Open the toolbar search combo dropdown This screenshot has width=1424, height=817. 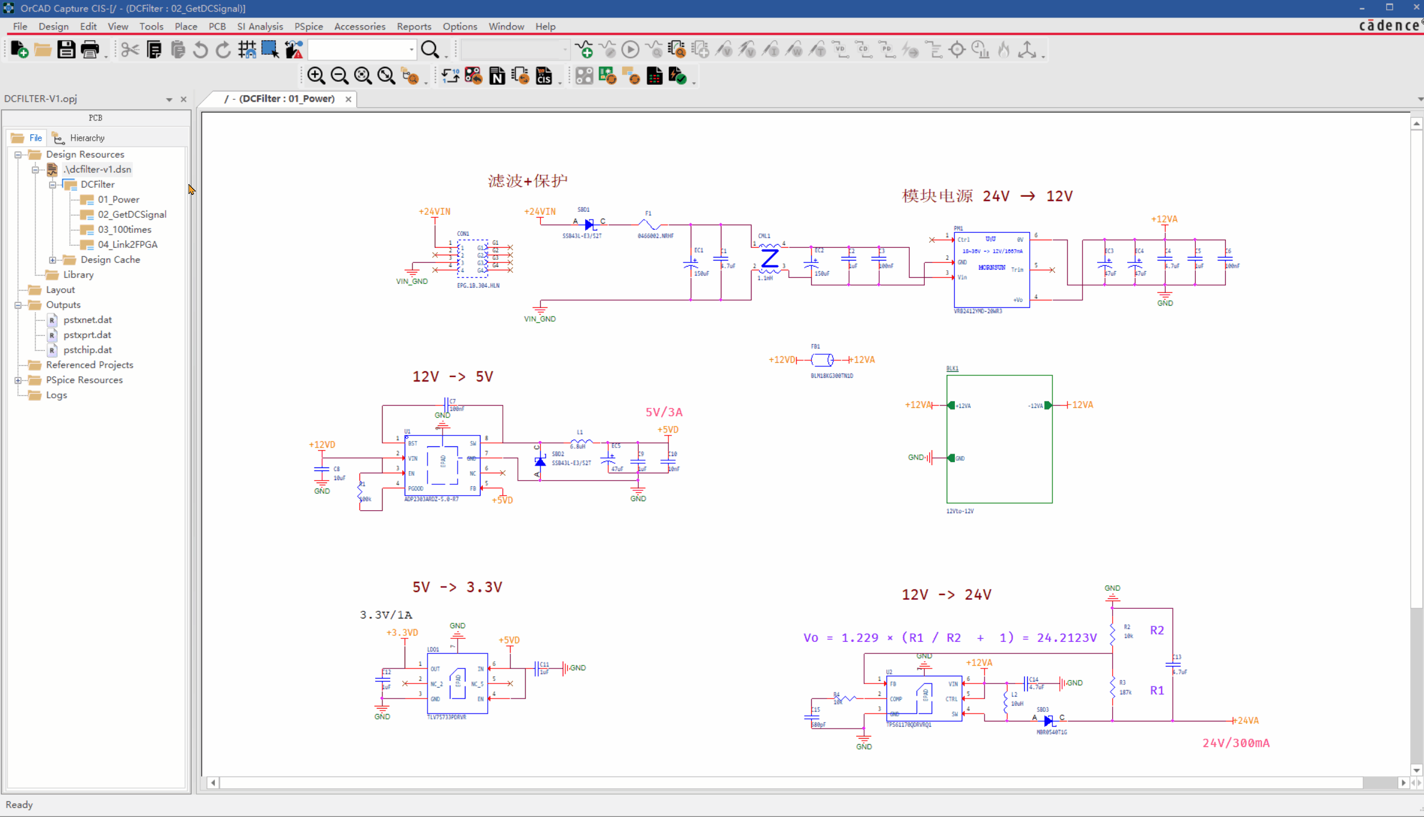(x=411, y=50)
